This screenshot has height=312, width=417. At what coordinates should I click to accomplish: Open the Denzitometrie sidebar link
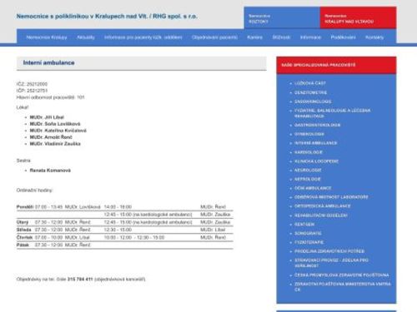[310, 92]
